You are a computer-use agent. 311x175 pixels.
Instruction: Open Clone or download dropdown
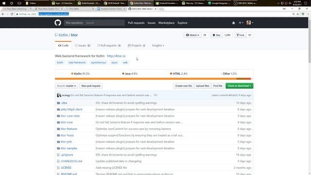tap(240, 86)
